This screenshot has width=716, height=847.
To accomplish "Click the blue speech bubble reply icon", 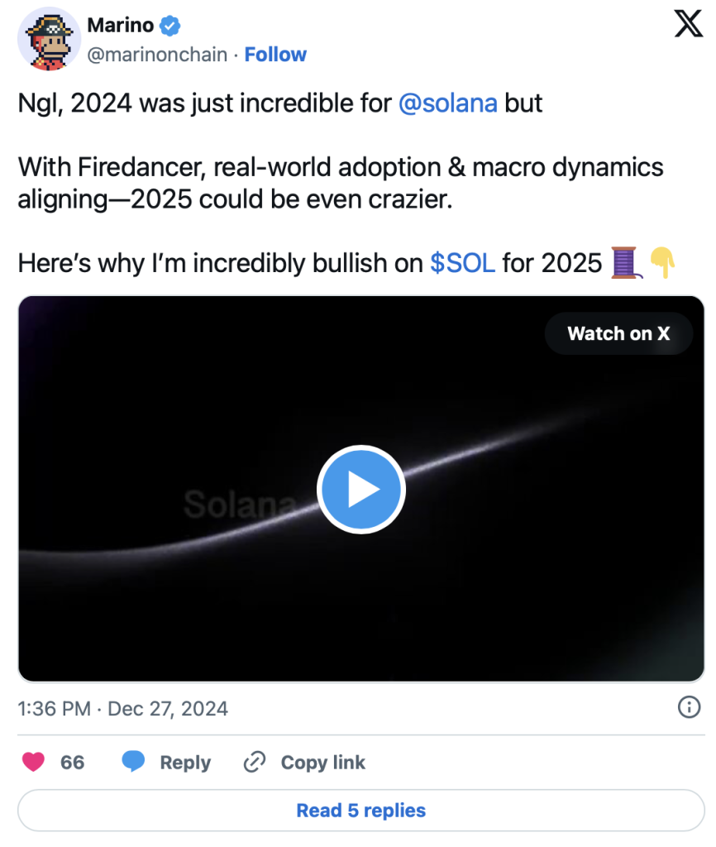I will pyautogui.click(x=134, y=762).
